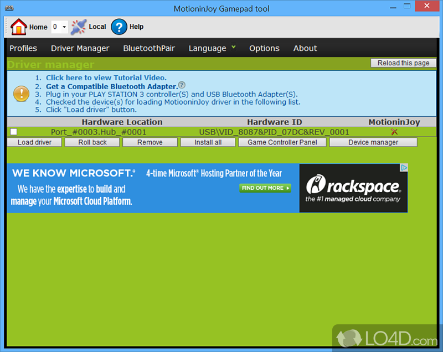The width and height of the screenshot is (443, 352).
Task: Click the WE KNOW MICROSOFT ad banner text
Action: (x=74, y=173)
